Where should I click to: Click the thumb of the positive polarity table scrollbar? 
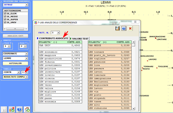134,45
